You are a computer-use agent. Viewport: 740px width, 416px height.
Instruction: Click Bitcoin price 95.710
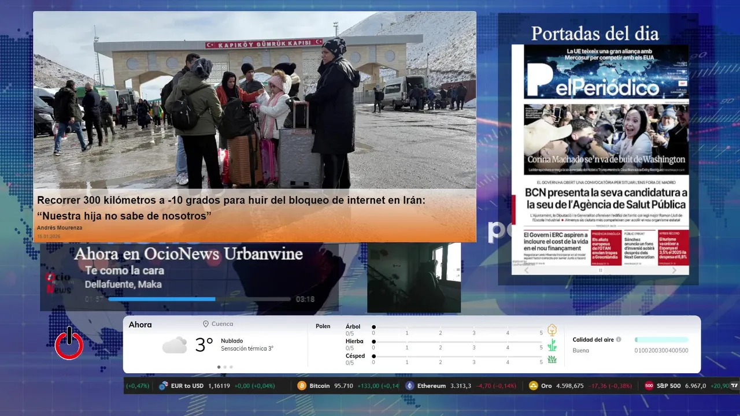click(343, 385)
